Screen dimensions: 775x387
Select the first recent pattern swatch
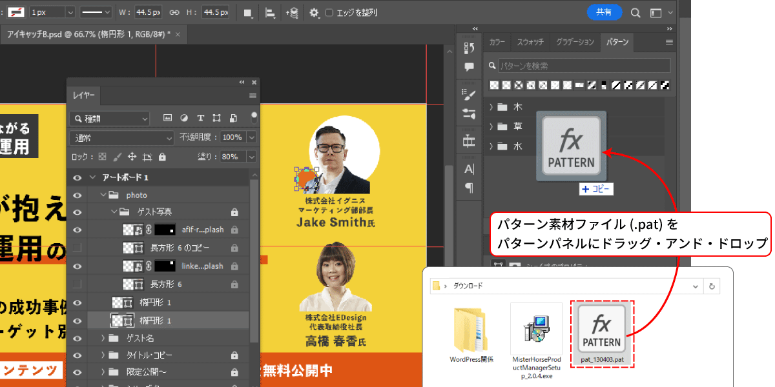pyautogui.click(x=495, y=85)
